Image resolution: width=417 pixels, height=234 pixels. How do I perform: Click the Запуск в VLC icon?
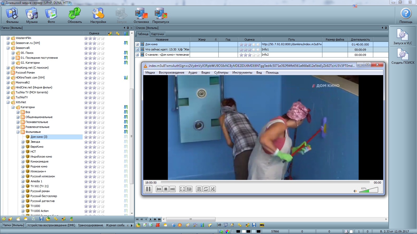(402, 36)
